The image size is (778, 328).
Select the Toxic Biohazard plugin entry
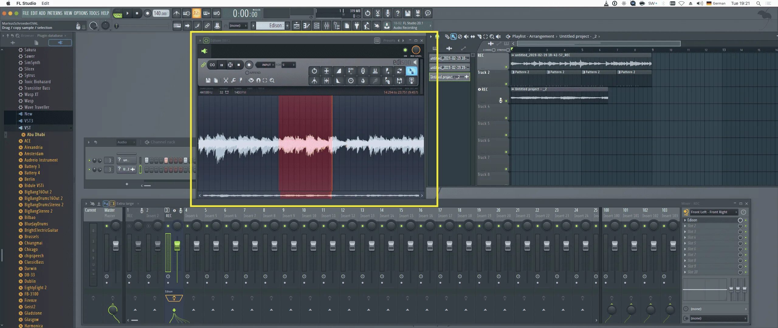pos(37,82)
